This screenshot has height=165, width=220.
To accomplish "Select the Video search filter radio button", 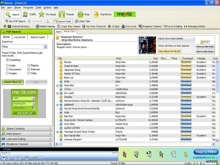I will tap(29, 73).
